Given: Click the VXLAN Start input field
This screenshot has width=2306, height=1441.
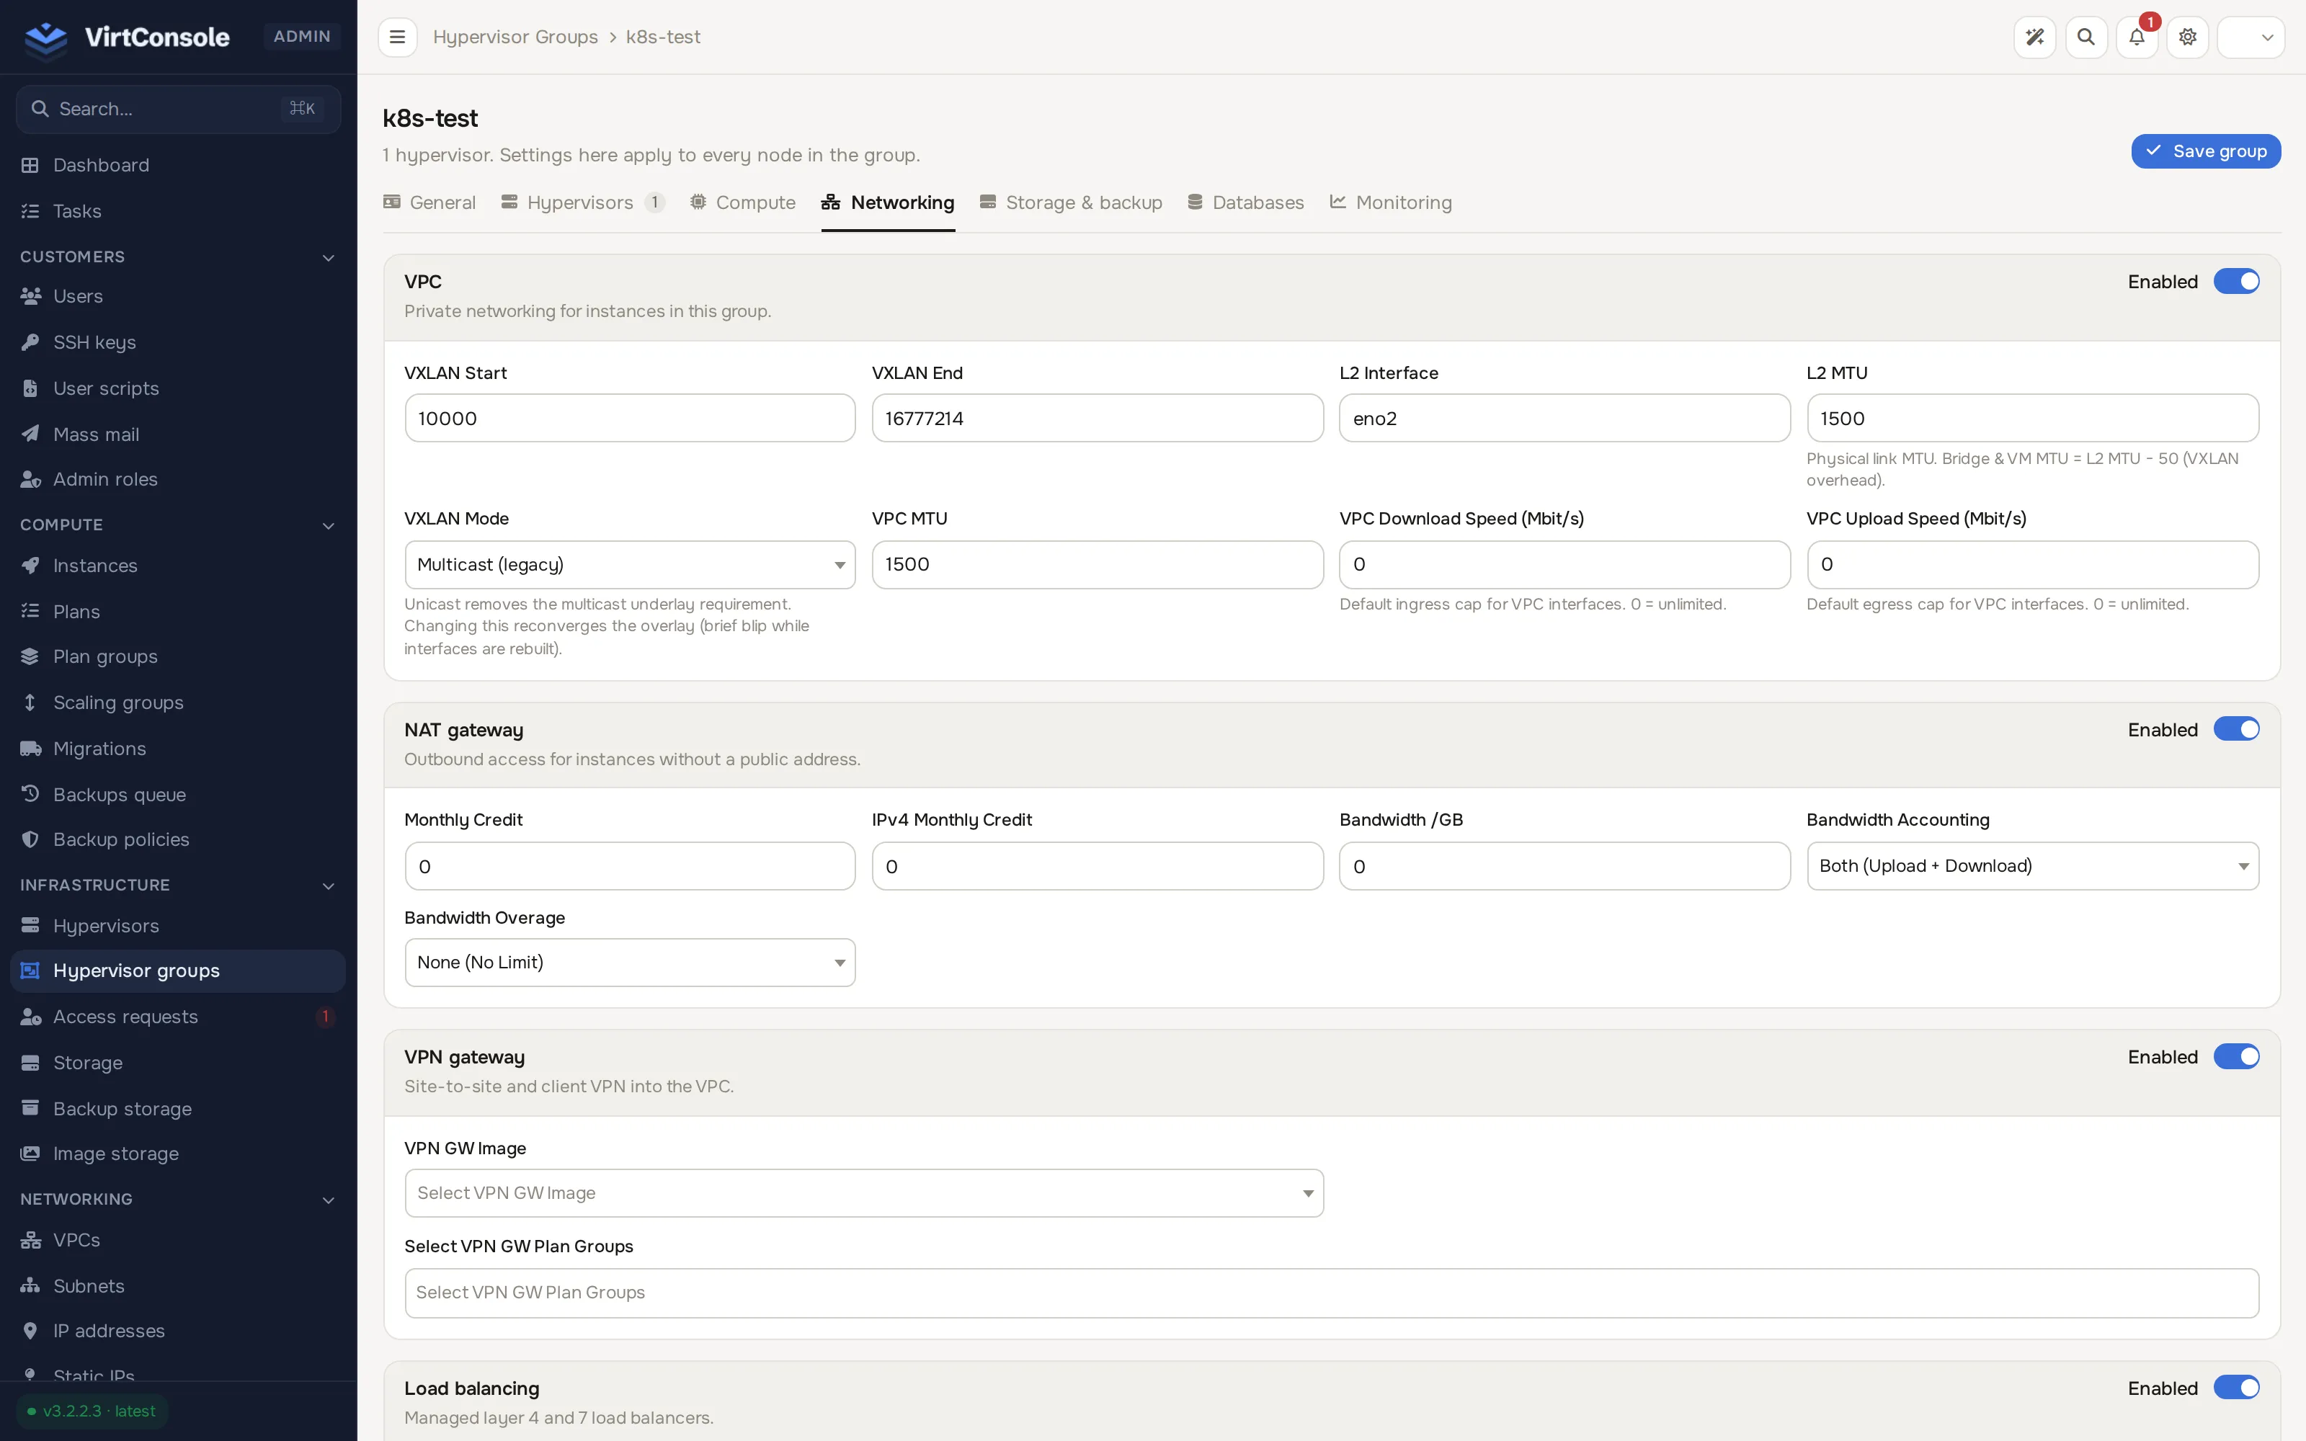Looking at the screenshot, I should [x=630, y=419].
